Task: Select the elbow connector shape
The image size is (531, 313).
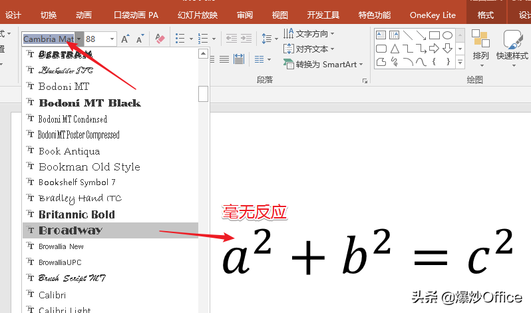Action: tap(408, 49)
